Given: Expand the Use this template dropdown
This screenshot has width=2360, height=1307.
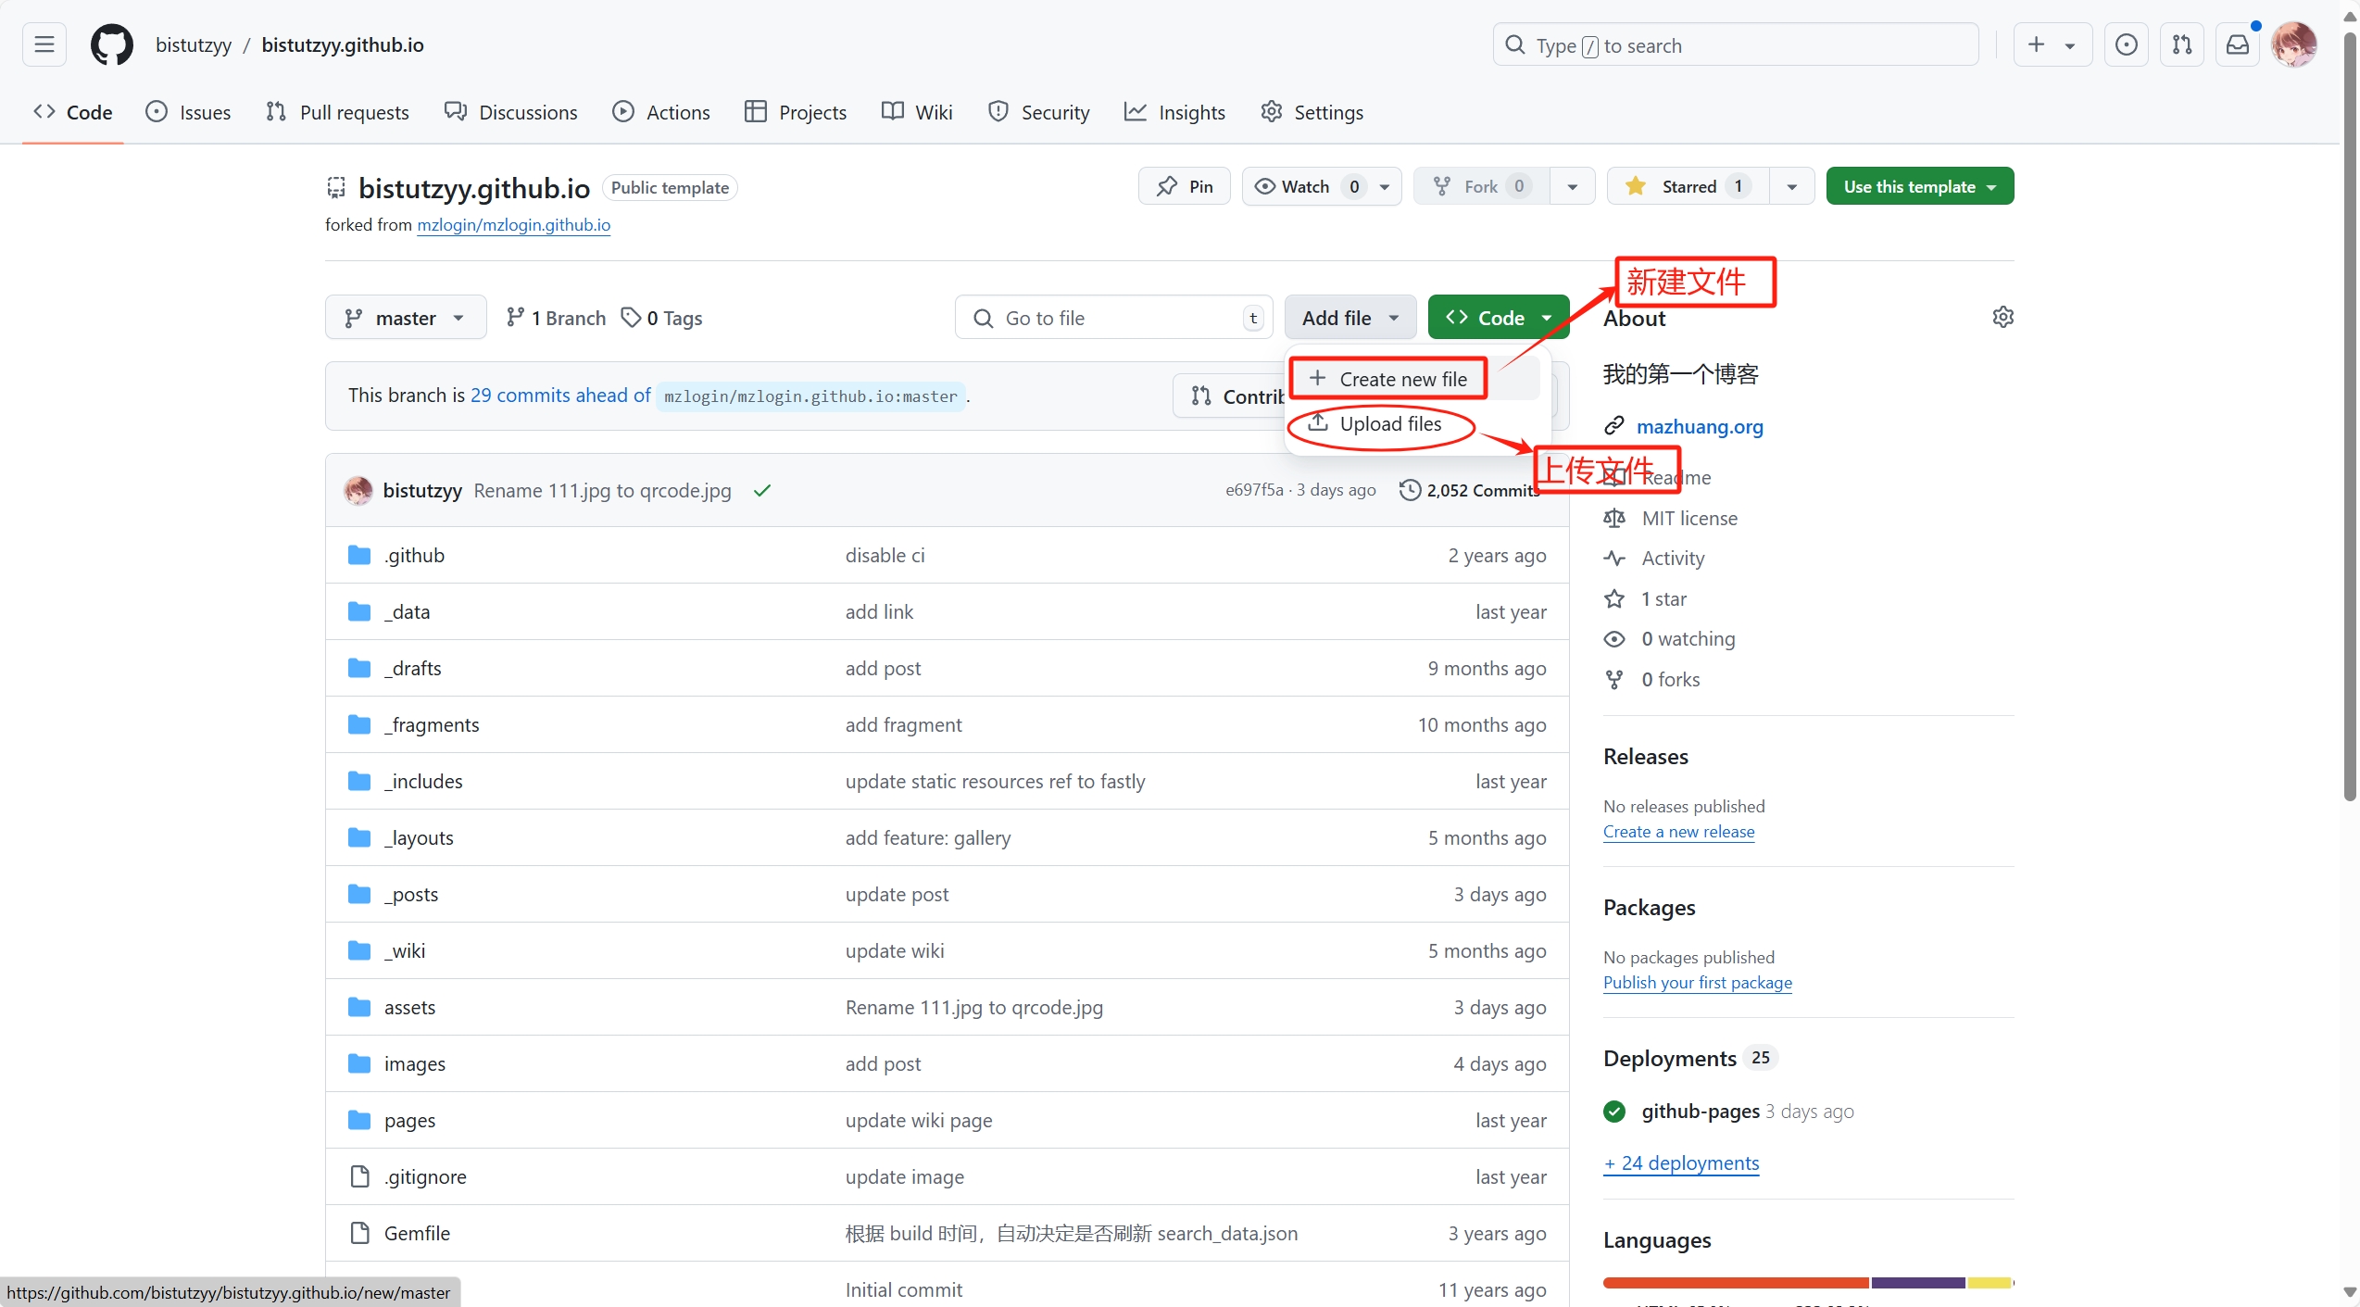Looking at the screenshot, I should (1920, 186).
